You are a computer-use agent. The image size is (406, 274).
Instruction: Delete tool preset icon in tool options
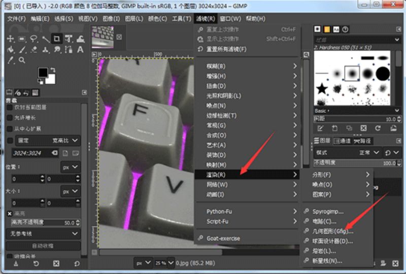tap(56, 264)
